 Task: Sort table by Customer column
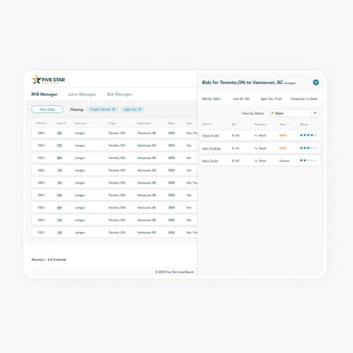click(x=82, y=123)
